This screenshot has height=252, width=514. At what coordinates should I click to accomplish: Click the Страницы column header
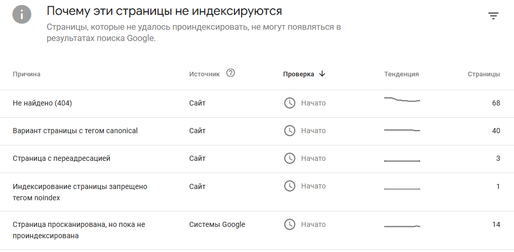pyautogui.click(x=484, y=74)
